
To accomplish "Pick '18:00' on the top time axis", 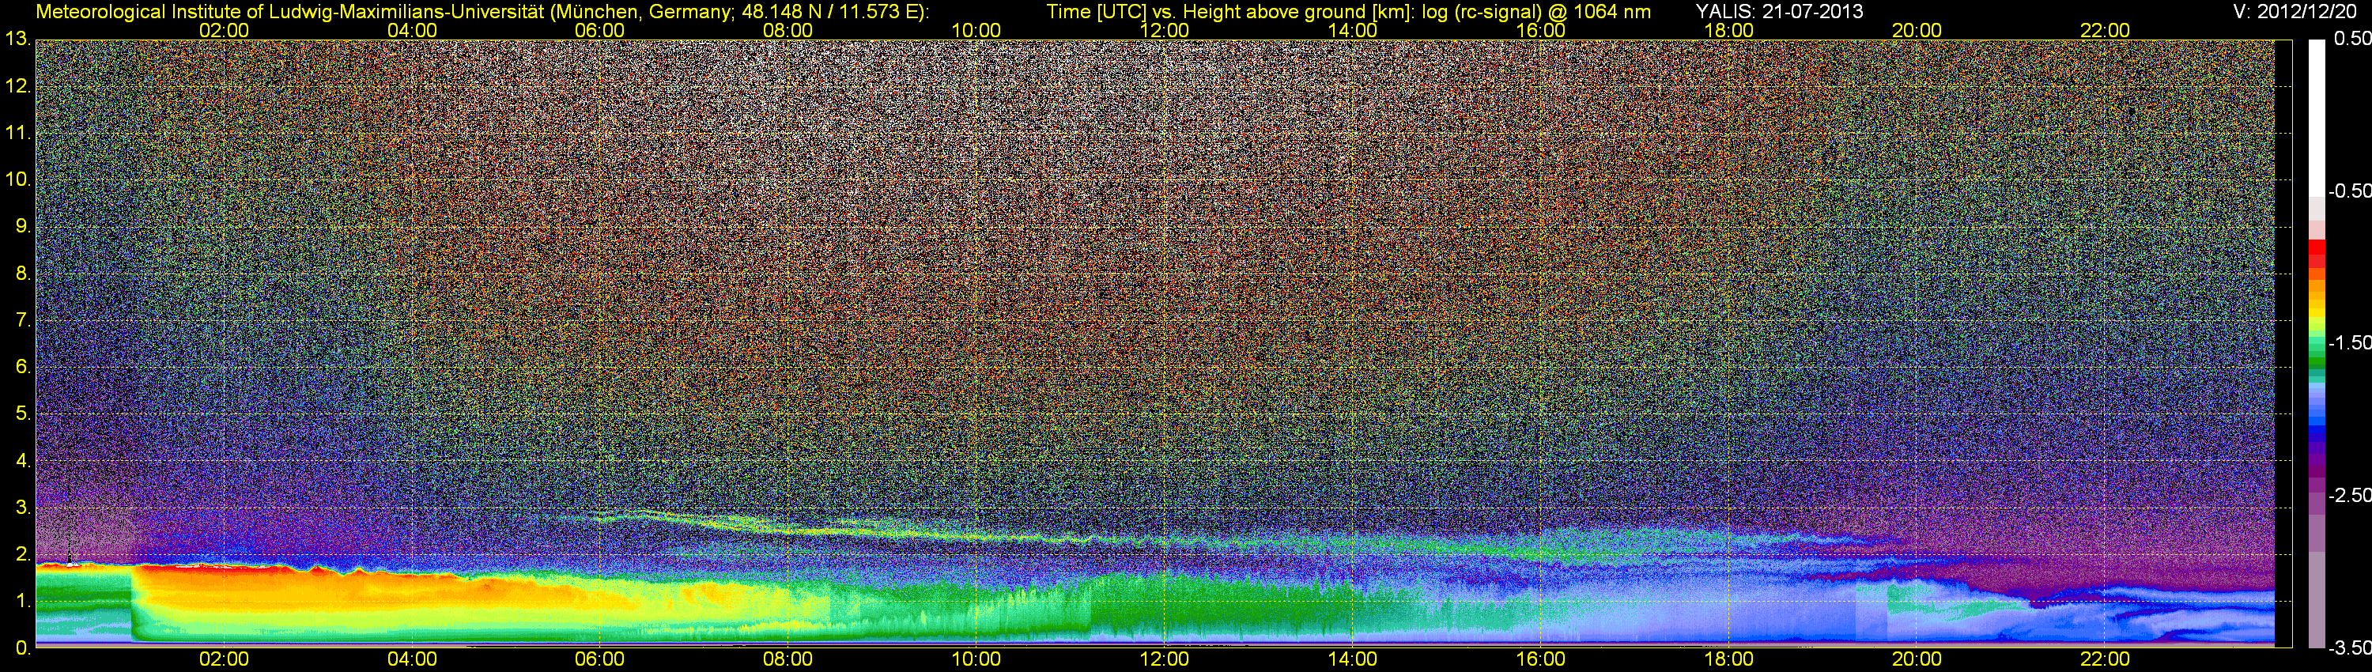I will coord(1728,30).
